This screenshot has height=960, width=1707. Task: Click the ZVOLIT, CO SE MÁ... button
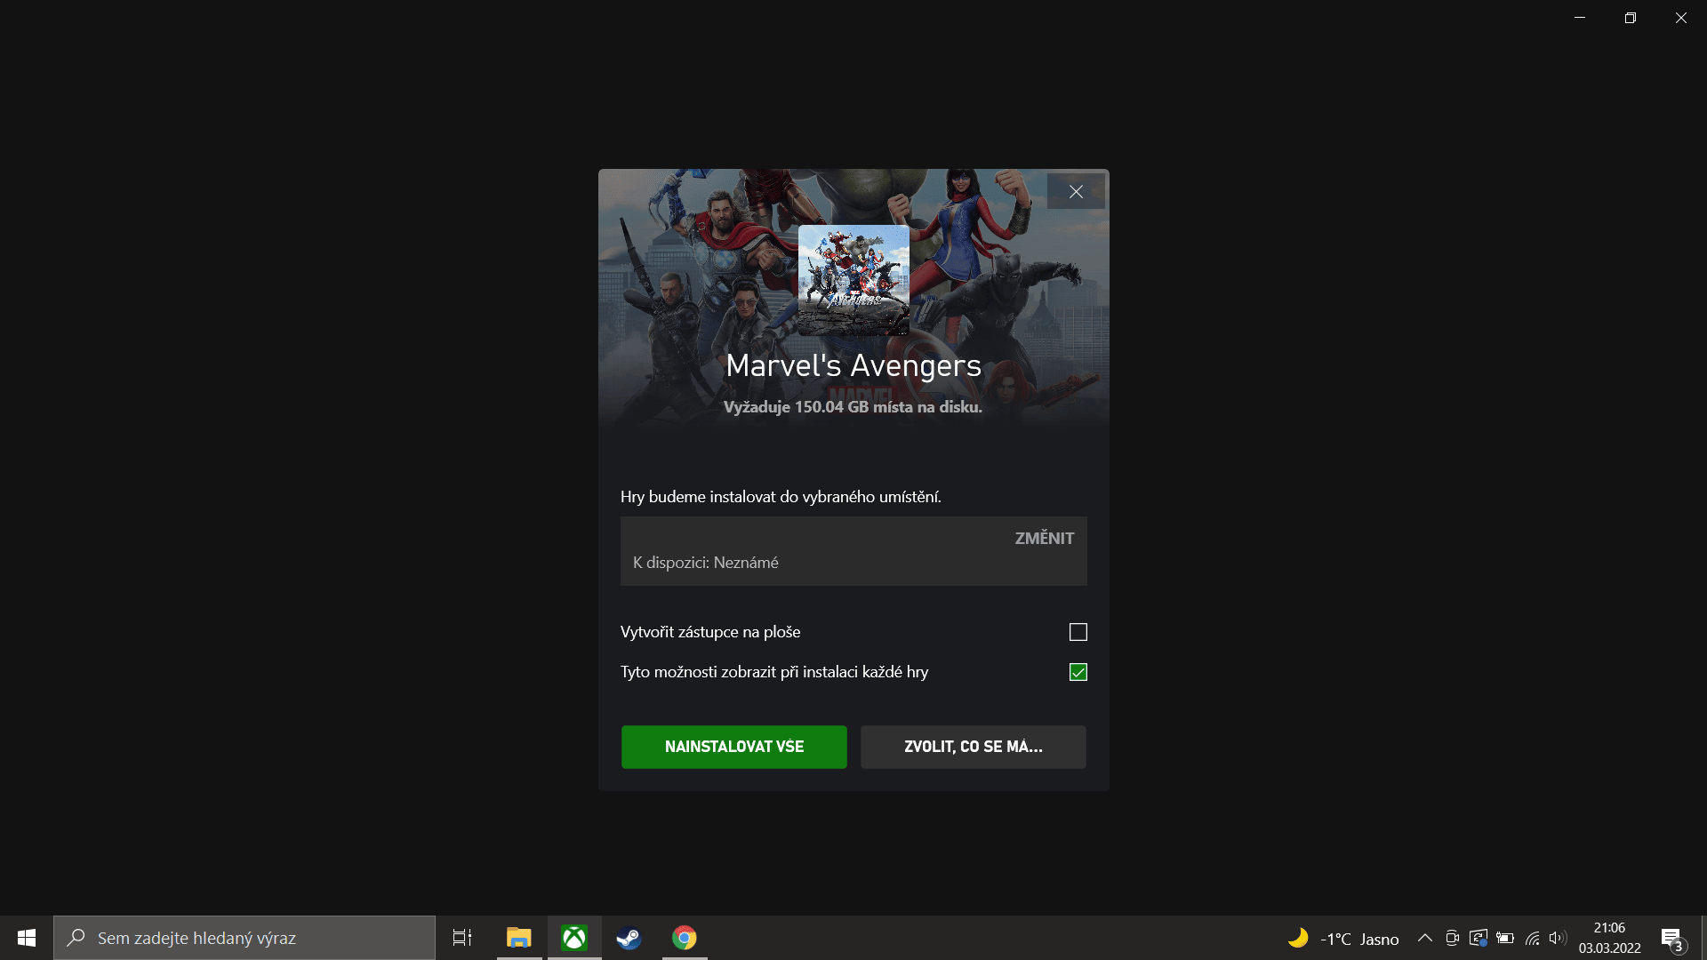(973, 747)
